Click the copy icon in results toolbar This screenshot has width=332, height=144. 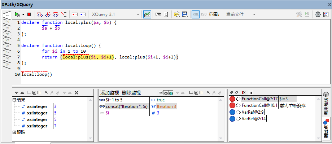[x=34, y=93]
